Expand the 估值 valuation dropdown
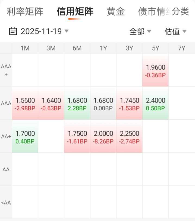The width and height of the screenshot is (195, 221). coord(175,31)
